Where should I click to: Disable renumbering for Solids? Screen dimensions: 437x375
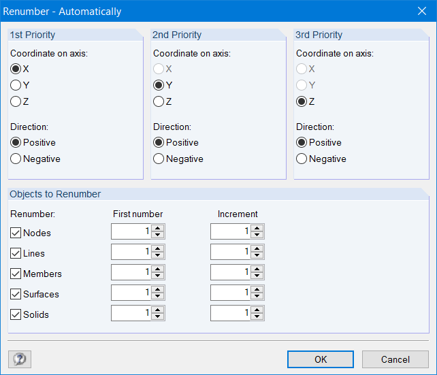tap(16, 314)
